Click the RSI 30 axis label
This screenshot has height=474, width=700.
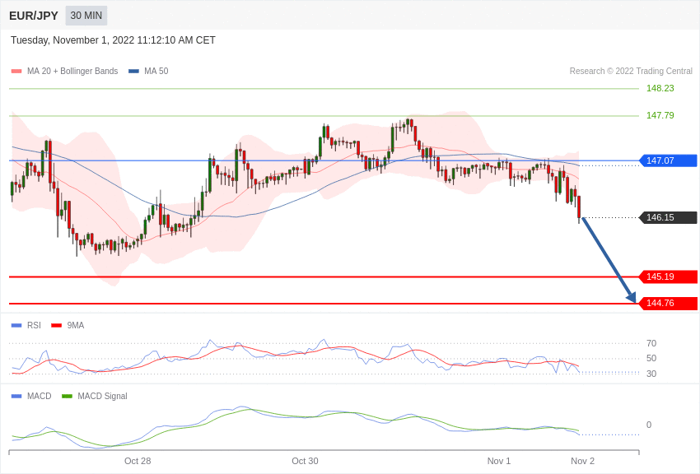[651, 374]
